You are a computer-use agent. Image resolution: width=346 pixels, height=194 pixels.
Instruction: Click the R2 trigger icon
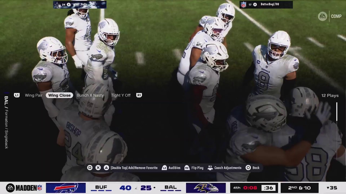[x=187, y=168]
